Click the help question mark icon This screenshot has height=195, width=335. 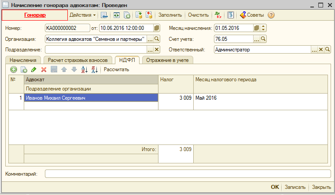click(x=271, y=15)
